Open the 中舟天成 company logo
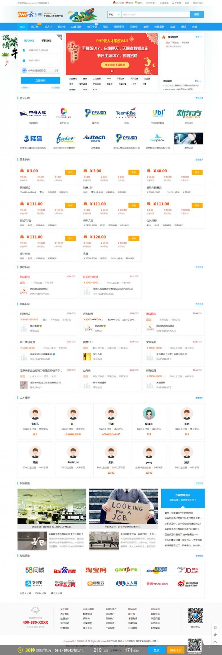222x655 pixels. pos(33,113)
